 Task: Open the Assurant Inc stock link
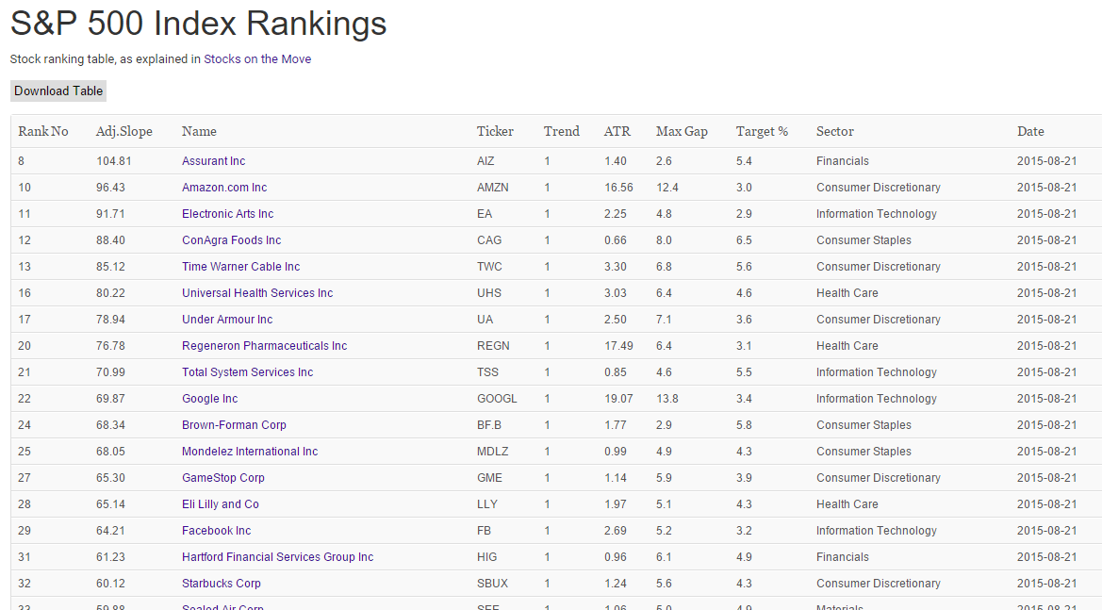pos(214,161)
